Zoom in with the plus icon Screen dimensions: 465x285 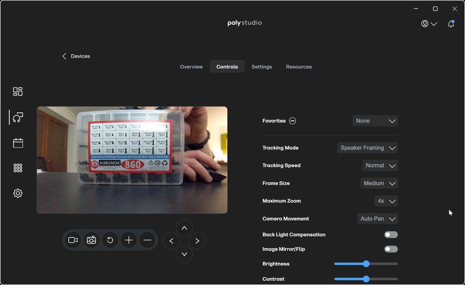pyautogui.click(x=129, y=240)
